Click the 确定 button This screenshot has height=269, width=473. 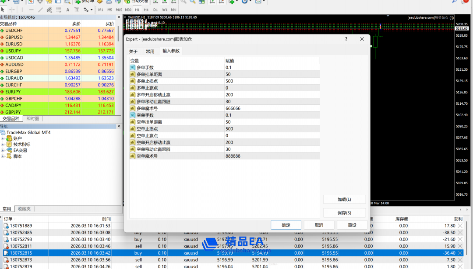pyautogui.click(x=286, y=225)
